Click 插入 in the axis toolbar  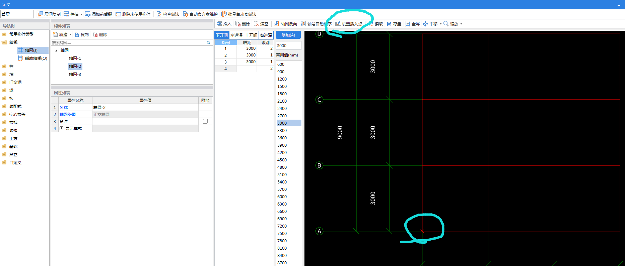pyautogui.click(x=224, y=24)
